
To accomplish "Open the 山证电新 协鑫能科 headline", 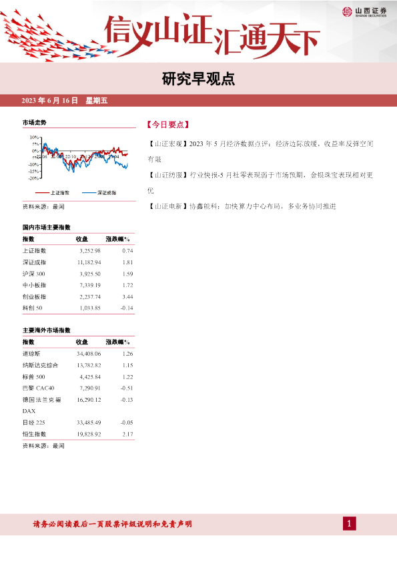I will tap(242, 206).
